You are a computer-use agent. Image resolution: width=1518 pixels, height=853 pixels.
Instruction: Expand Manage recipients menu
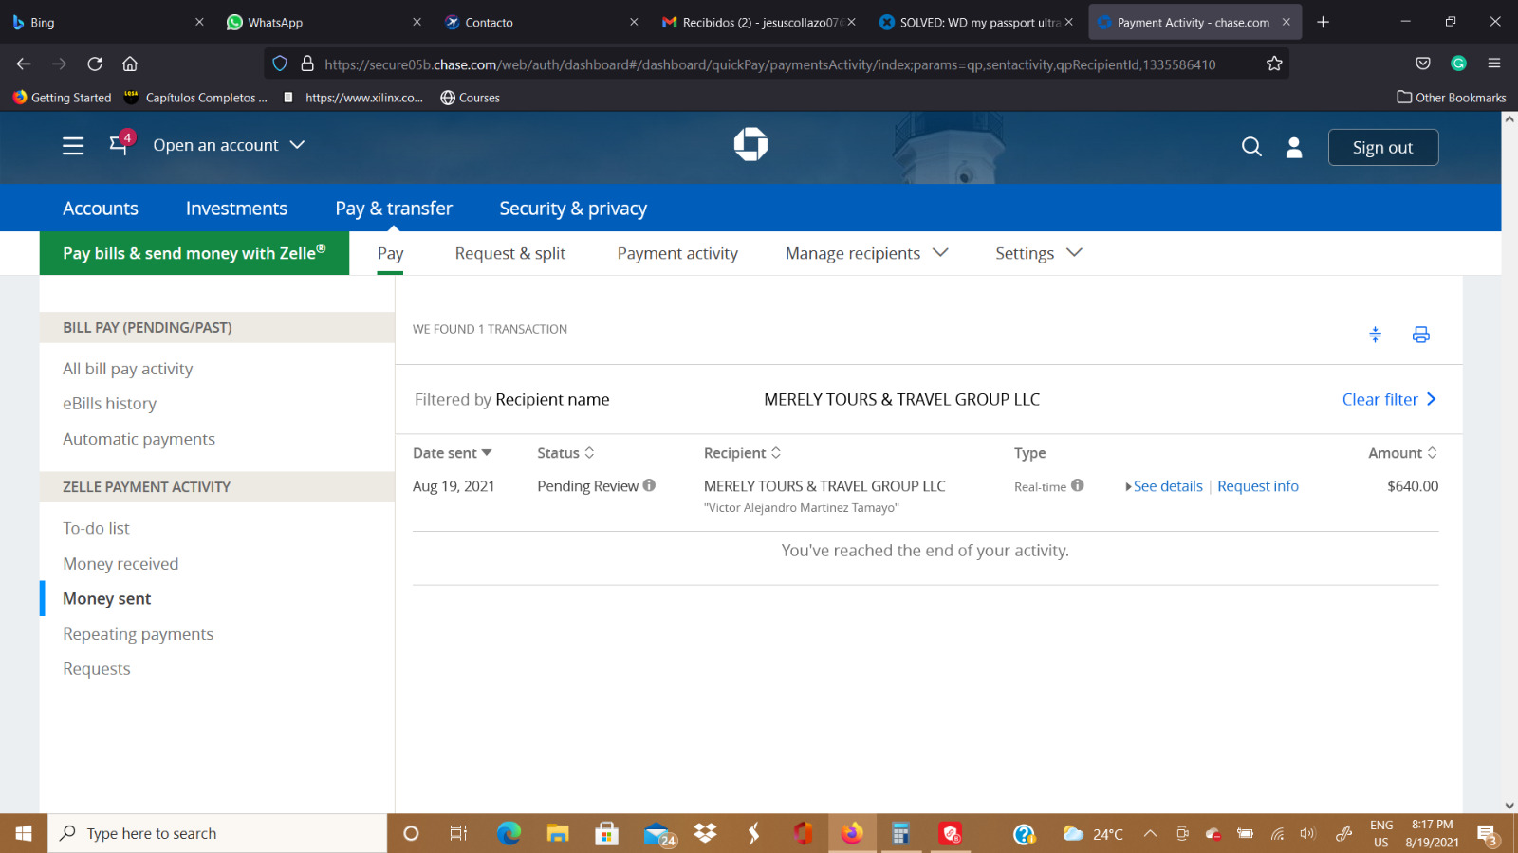[x=866, y=253]
